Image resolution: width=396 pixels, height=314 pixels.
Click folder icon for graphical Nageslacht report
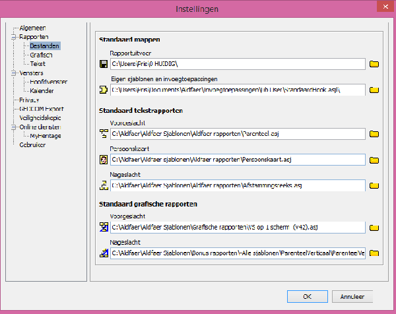(x=374, y=253)
